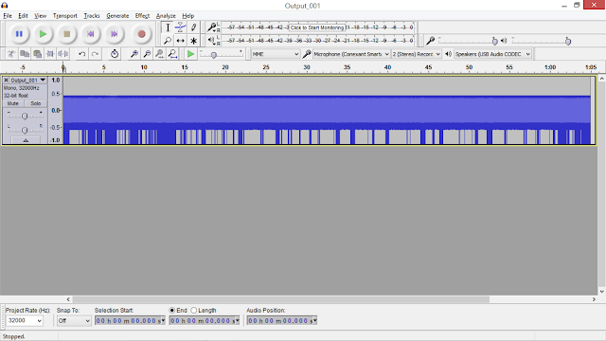606x341 pixels.
Task: Open Audio Position time format arrow
Action: coord(315,320)
